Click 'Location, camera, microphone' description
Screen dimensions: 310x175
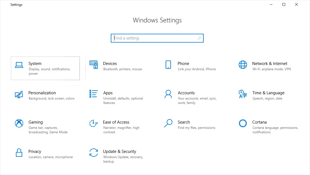point(51,157)
